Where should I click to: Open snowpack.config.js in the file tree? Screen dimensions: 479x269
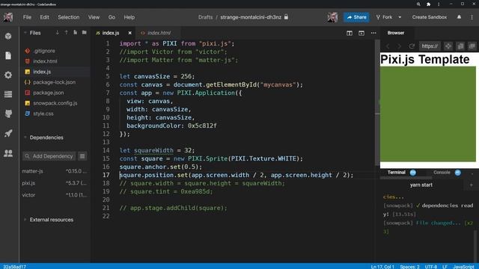tap(55, 103)
